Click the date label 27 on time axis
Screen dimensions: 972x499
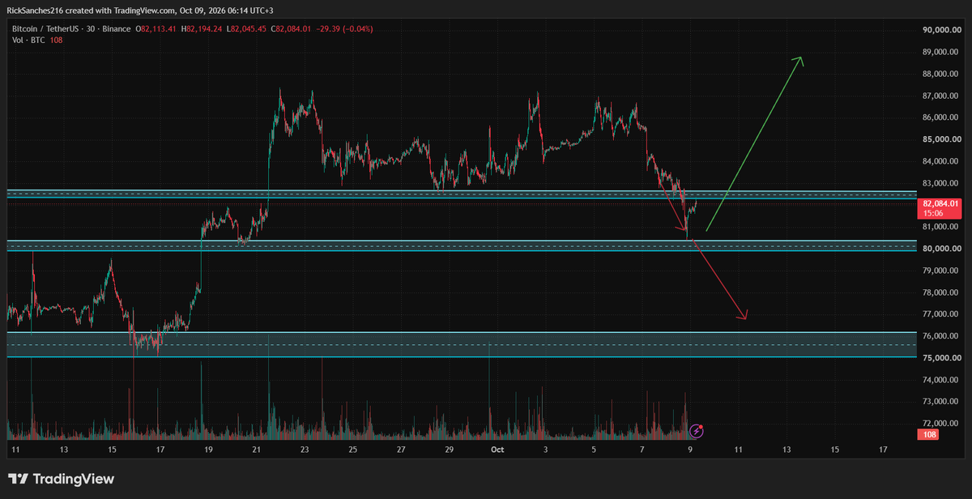pos(401,449)
